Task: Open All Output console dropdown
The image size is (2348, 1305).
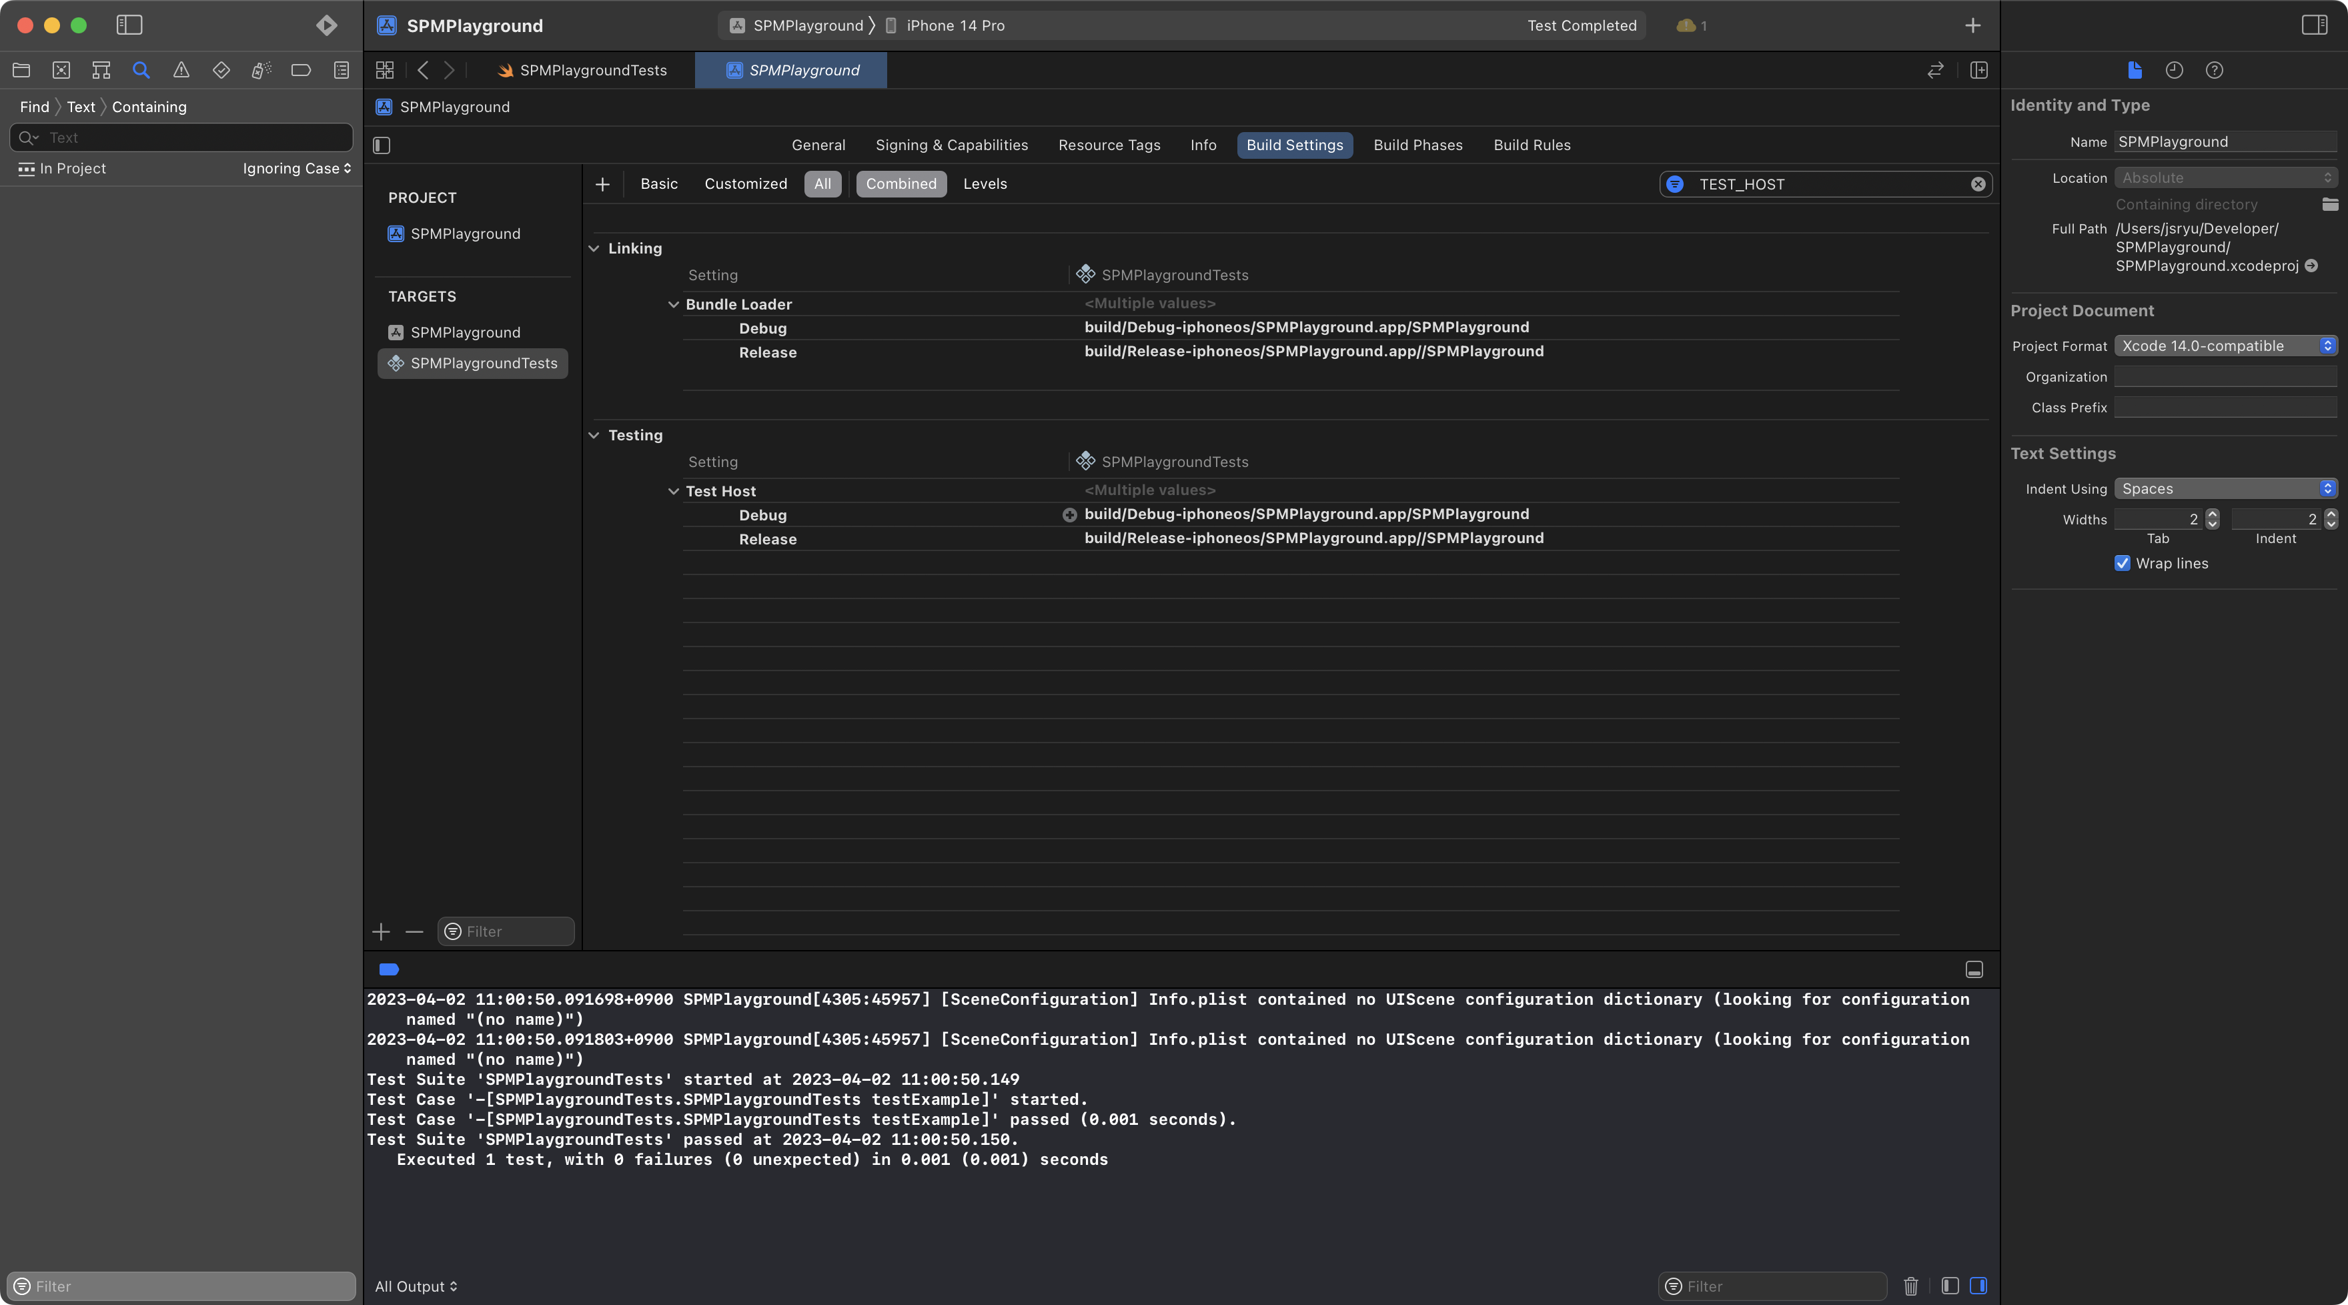Action: 416,1286
